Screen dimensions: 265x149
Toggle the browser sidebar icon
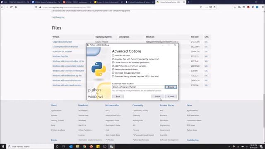click(x=244, y=7)
